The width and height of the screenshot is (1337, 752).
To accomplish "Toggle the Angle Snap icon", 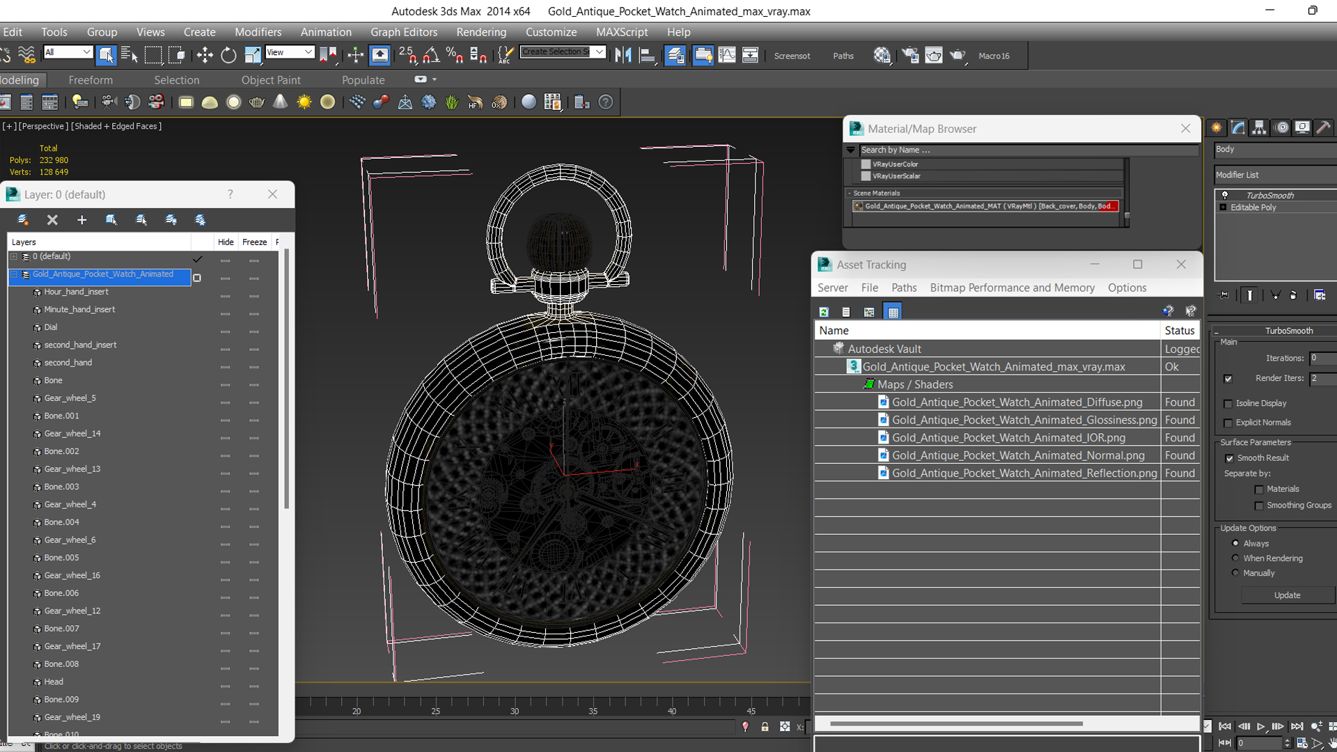I will [x=431, y=55].
